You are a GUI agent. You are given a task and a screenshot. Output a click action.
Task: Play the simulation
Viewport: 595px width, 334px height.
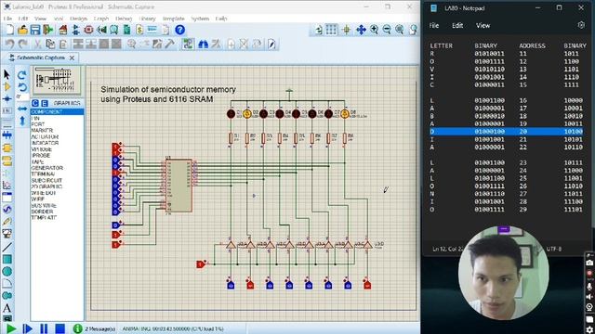pyautogui.click(x=11, y=328)
